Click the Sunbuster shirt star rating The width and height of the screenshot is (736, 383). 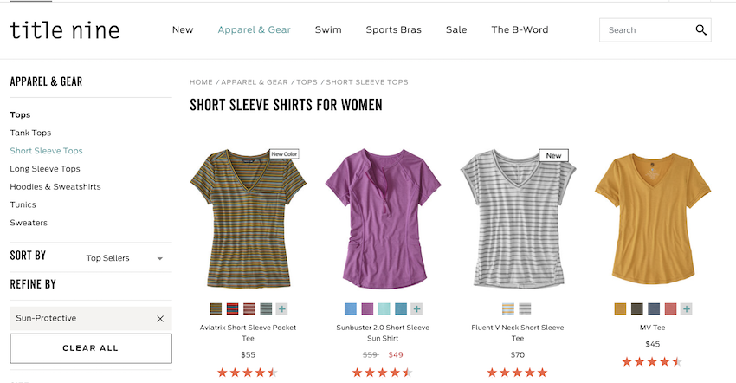tap(382, 373)
